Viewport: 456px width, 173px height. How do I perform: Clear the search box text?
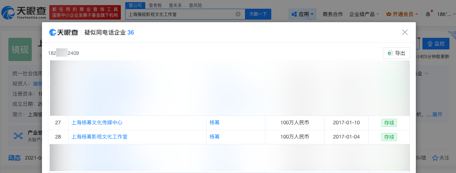point(238,14)
